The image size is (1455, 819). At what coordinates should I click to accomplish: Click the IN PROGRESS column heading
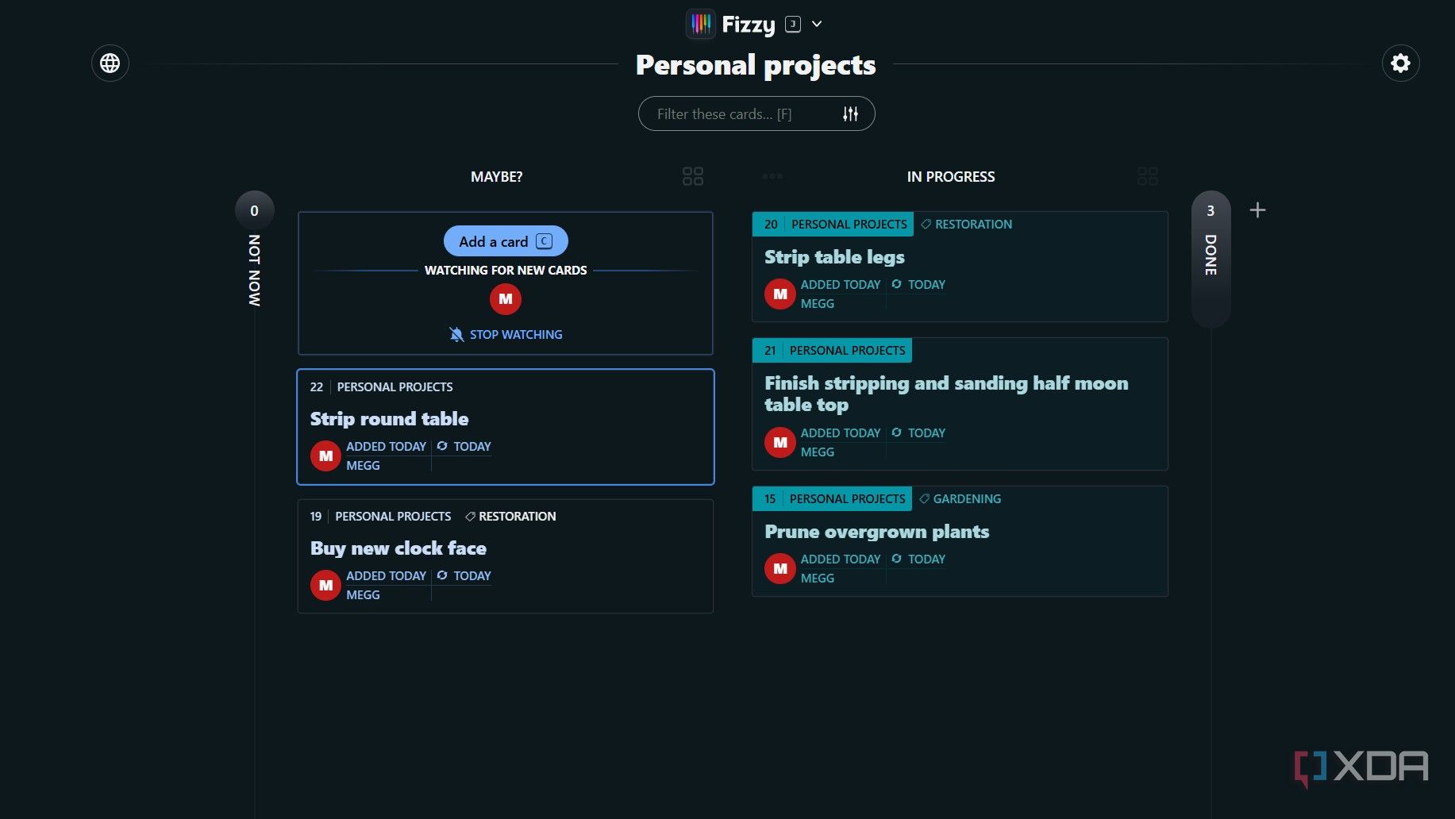pos(950,177)
